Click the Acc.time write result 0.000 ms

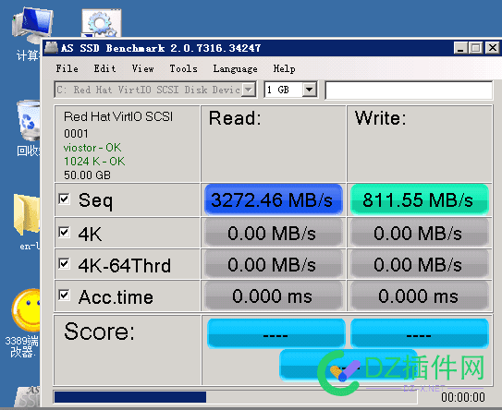420,295
